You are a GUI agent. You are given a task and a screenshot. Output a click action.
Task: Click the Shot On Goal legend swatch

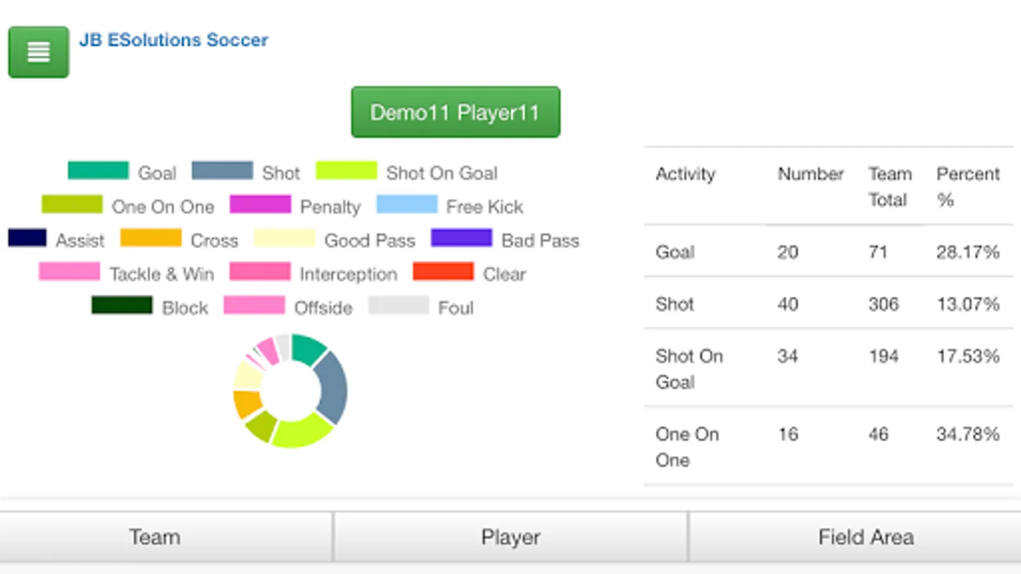[x=346, y=172]
